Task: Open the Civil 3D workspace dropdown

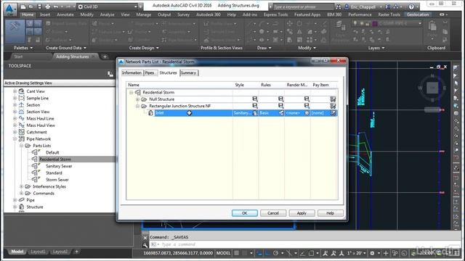Action: (x=108, y=7)
